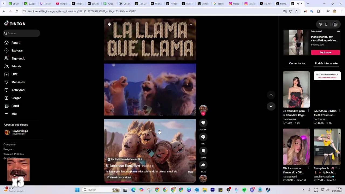This screenshot has height=194, width=345.
Task: Click the TikTok logo
Action: 15,23
